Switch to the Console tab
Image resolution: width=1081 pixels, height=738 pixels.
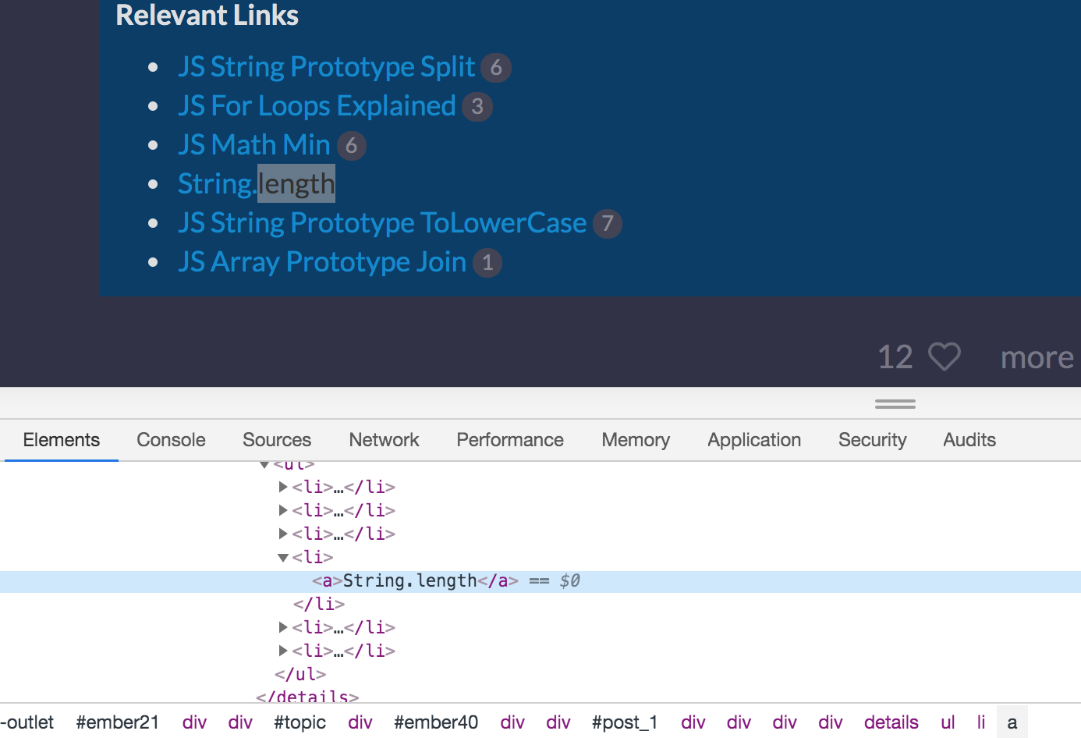[x=170, y=439]
